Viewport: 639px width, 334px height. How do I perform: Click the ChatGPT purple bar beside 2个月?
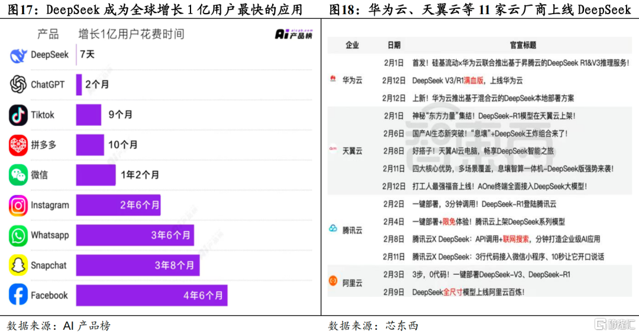[x=79, y=85]
